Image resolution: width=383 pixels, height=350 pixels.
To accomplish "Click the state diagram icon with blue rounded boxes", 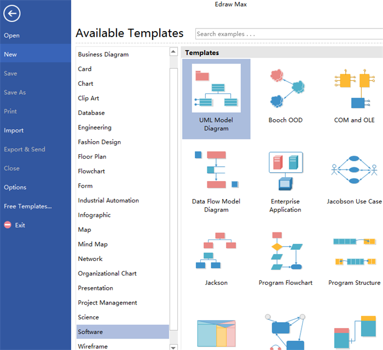I will pos(286,332).
